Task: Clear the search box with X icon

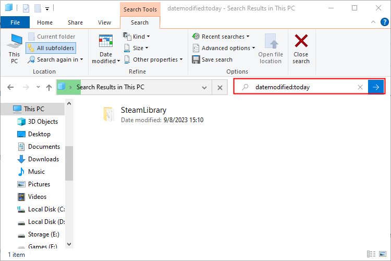Action: pos(360,87)
